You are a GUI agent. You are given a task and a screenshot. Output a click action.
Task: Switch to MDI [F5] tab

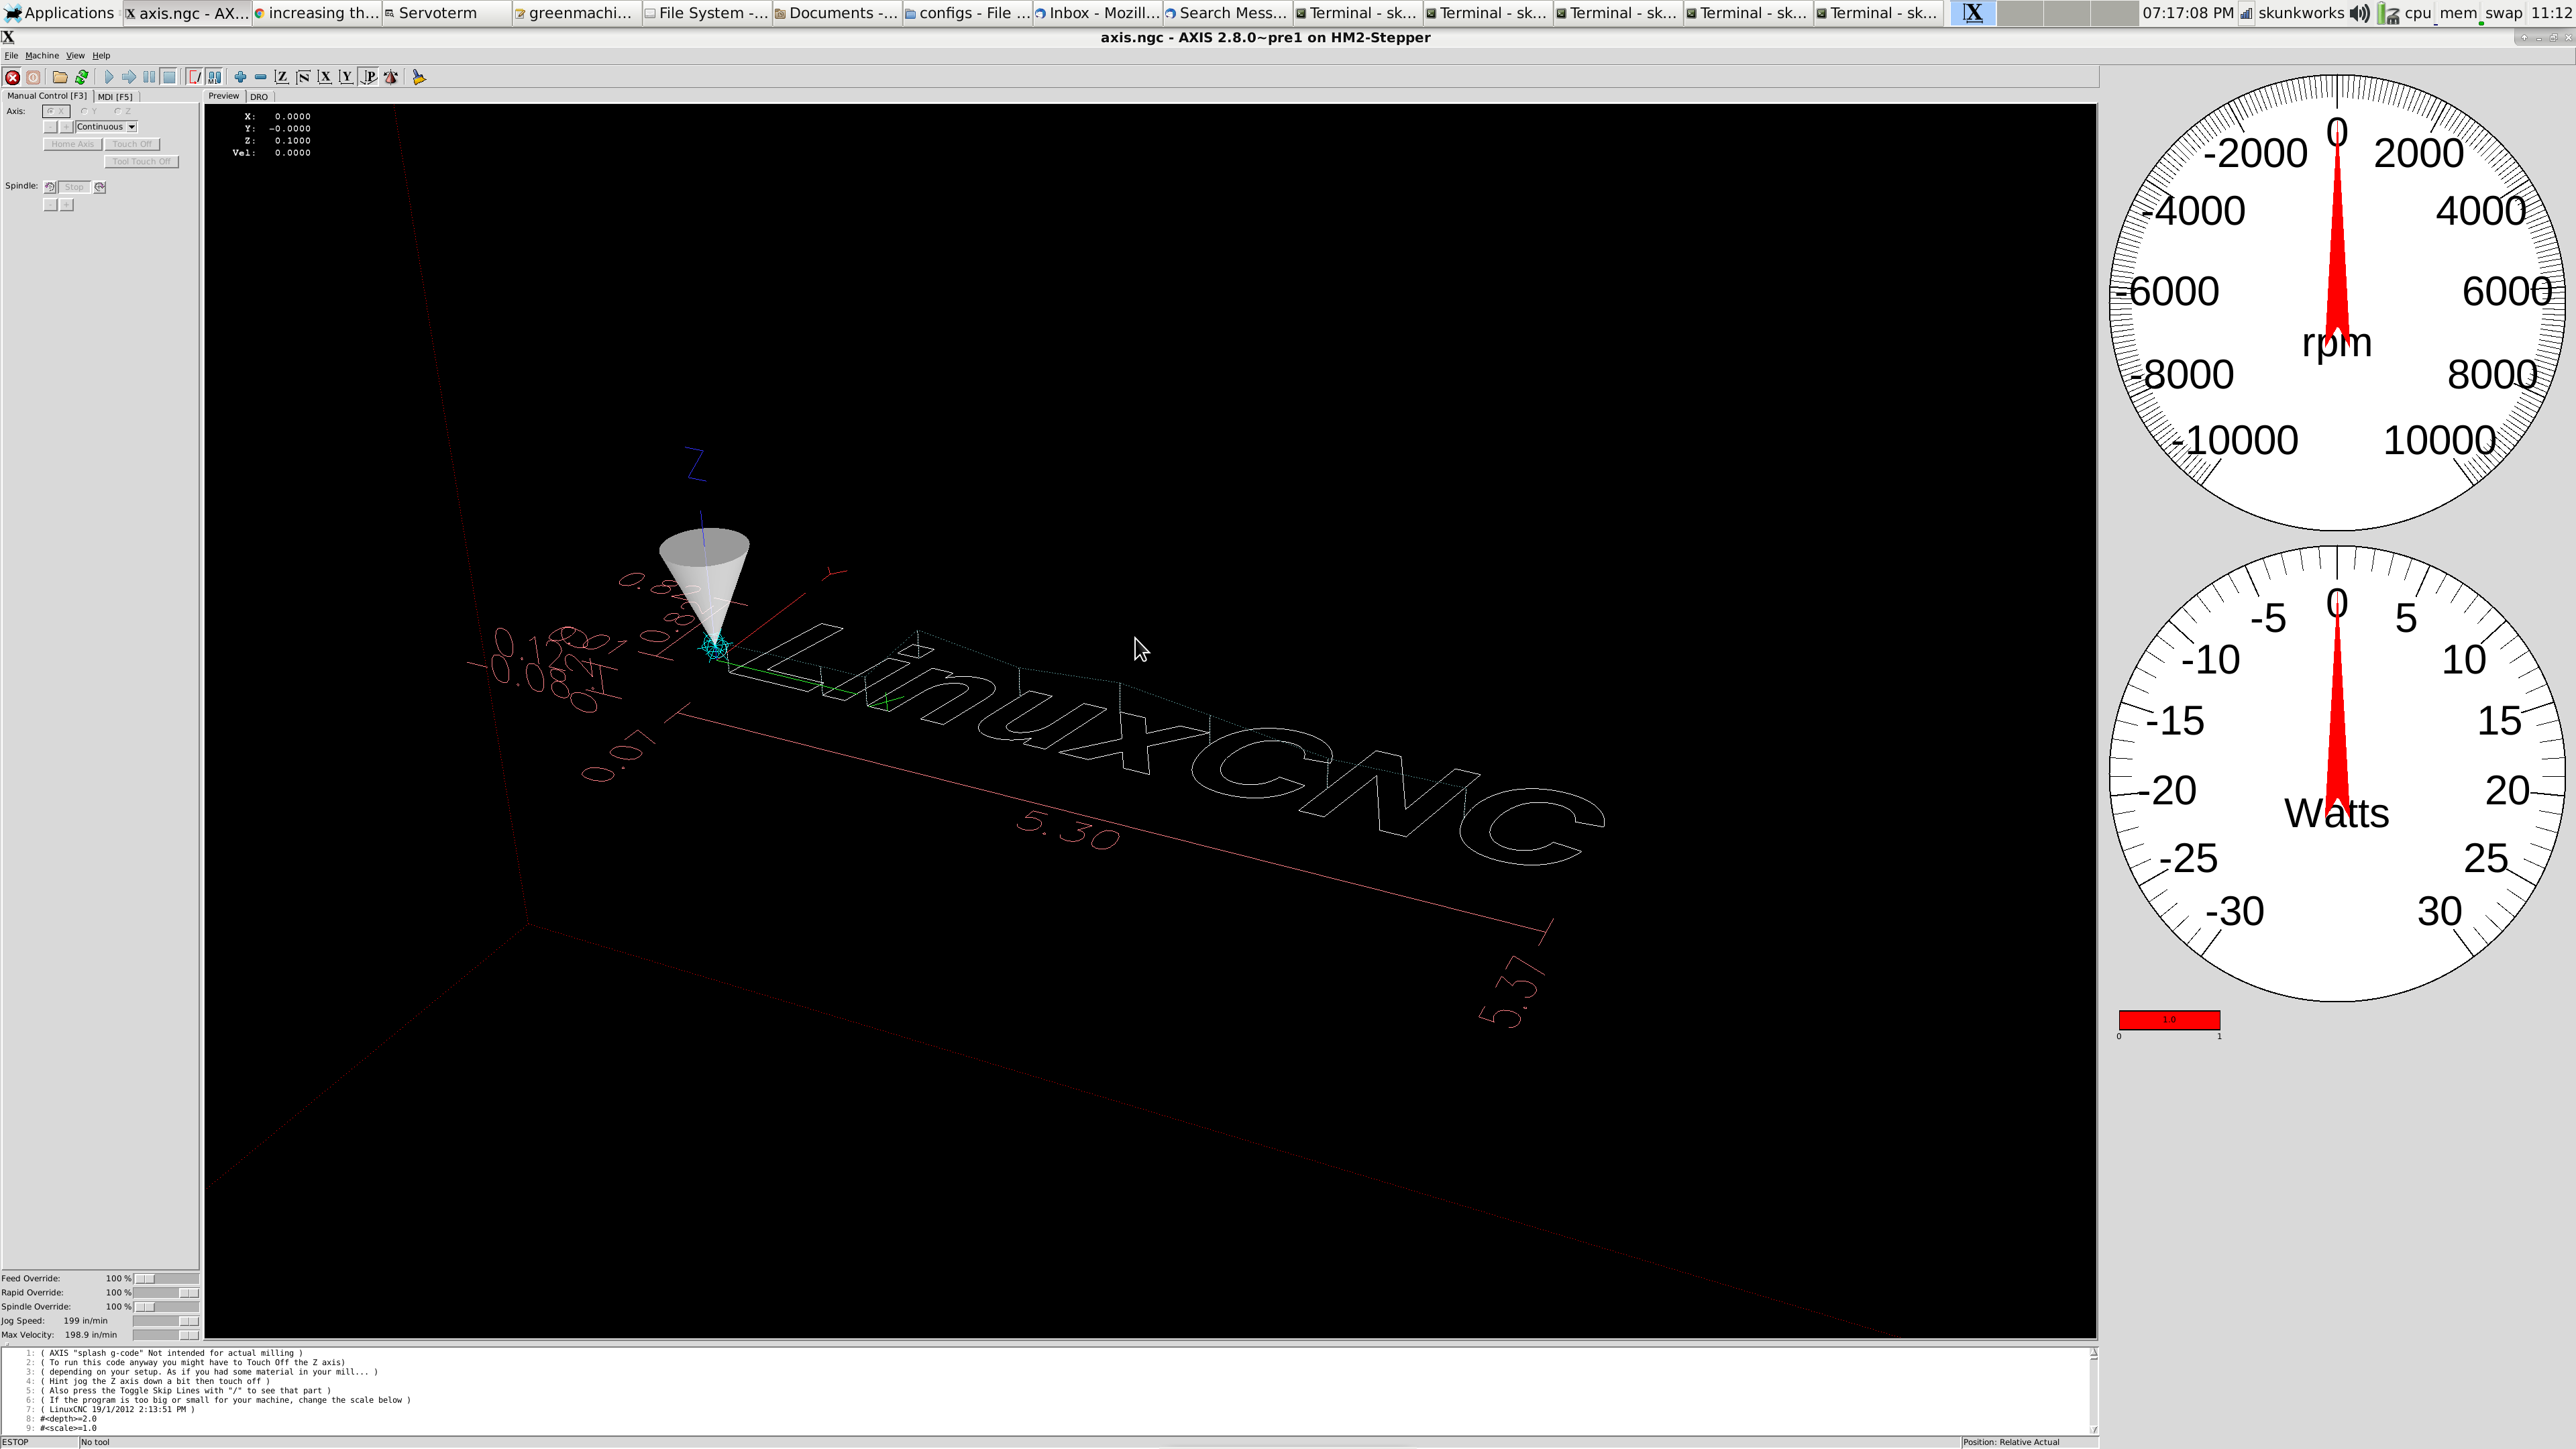(x=115, y=97)
